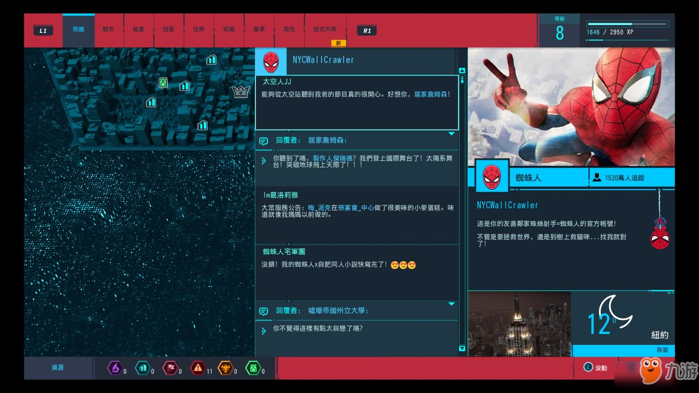Collapse the 回覆者: 居家詹姆森 reply section

(452, 134)
